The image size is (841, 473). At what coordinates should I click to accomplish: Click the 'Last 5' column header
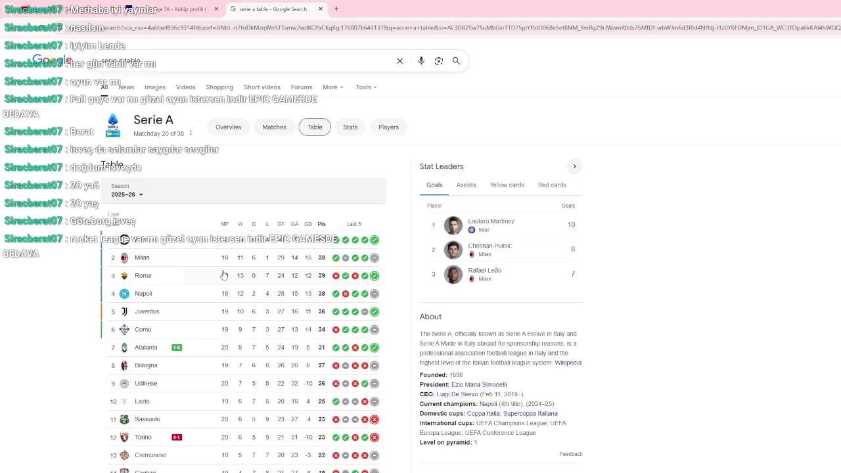pyautogui.click(x=354, y=224)
